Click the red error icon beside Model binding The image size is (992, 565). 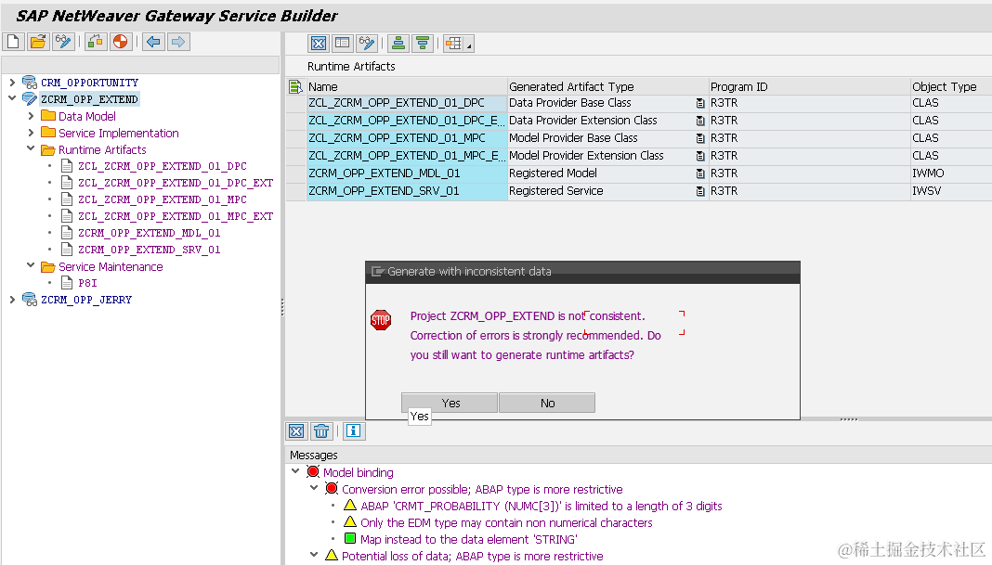(x=313, y=471)
